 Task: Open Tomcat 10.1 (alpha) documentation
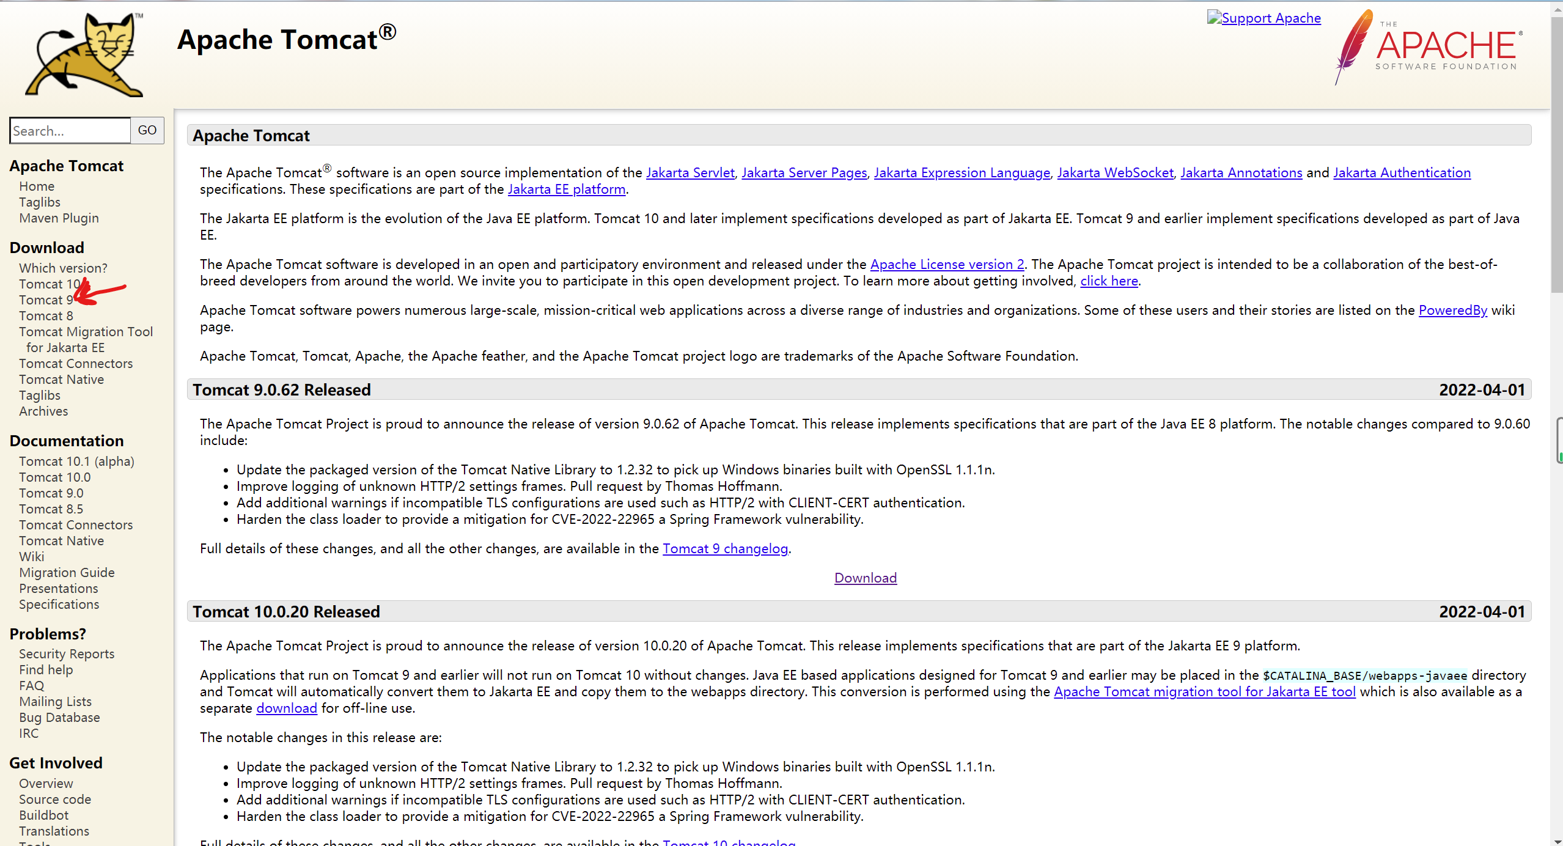76,462
